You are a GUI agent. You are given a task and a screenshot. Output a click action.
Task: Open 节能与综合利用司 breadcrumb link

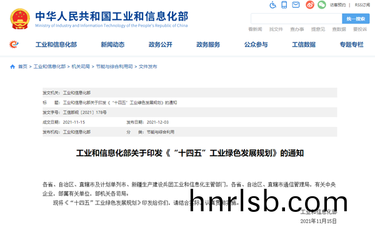114,66
